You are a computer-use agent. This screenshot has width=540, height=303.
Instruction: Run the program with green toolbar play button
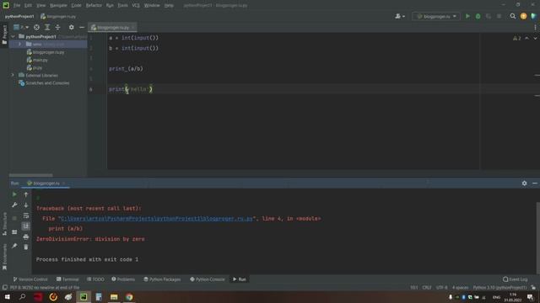467,16
